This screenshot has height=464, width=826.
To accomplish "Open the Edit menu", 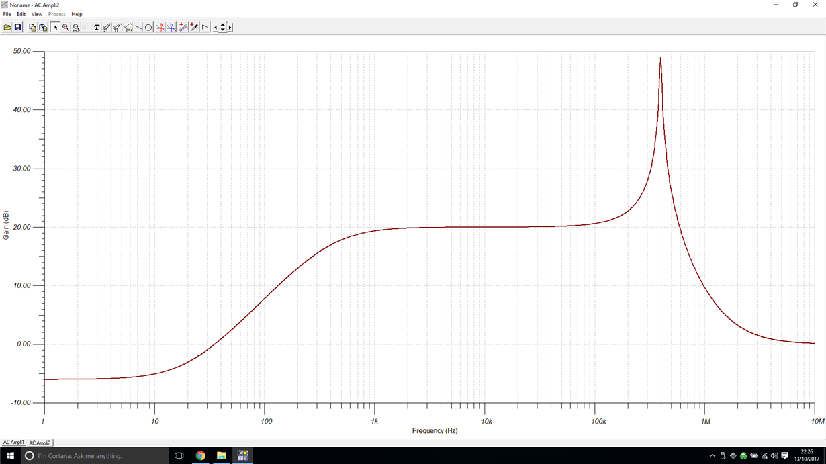I will (21, 14).
